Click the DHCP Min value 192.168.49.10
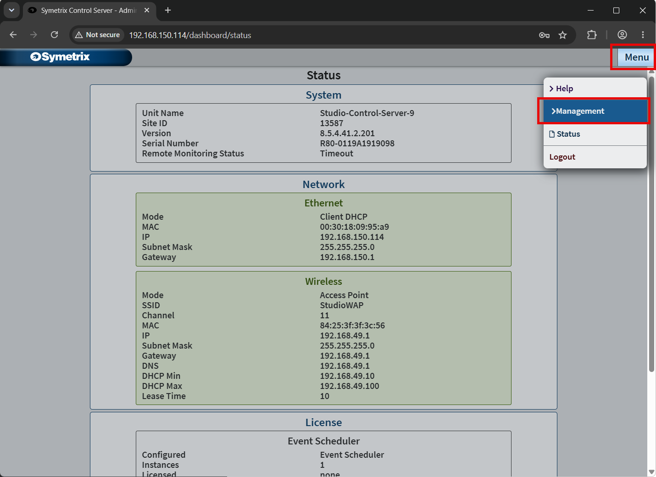 pos(347,376)
